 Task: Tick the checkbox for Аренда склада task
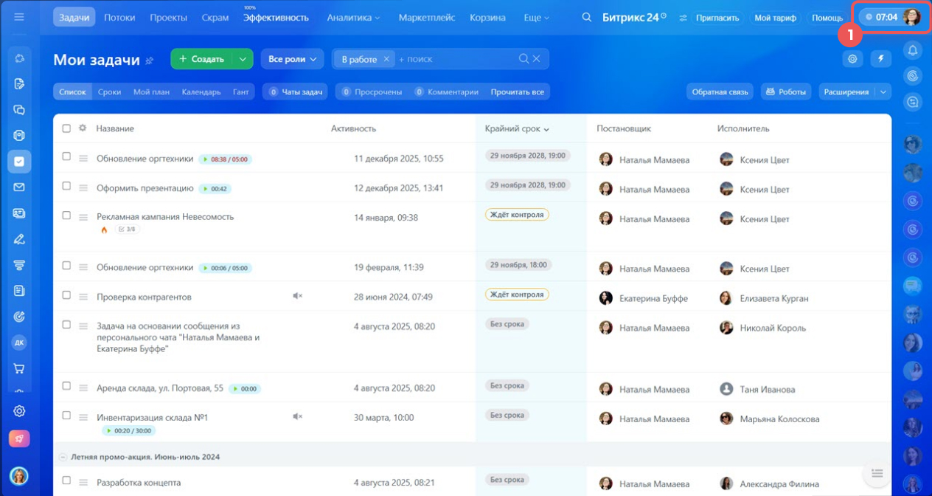(66, 386)
